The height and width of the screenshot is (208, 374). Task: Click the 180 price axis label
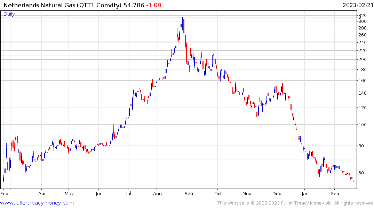click(x=363, y=70)
